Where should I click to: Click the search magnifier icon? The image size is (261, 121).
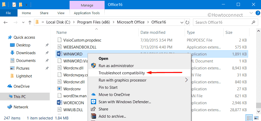(253, 22)
